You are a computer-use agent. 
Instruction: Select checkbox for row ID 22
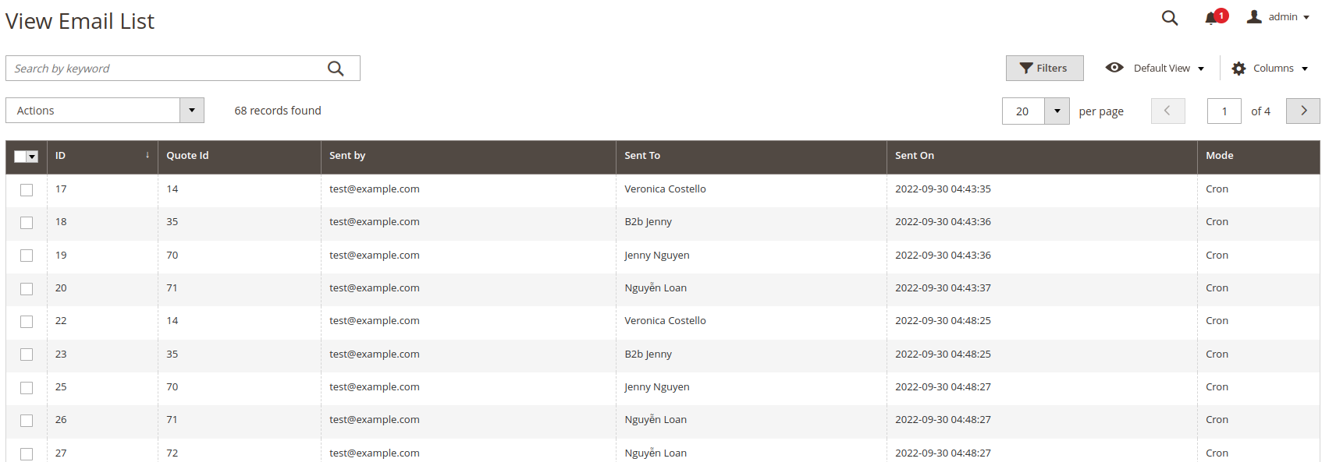[27, 322]
